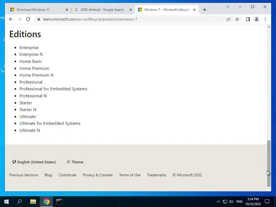Screen dimensions: 276x207
Task: Open Privacy & Cookies link
Action: pyautogui.click(x=98, y=175)
